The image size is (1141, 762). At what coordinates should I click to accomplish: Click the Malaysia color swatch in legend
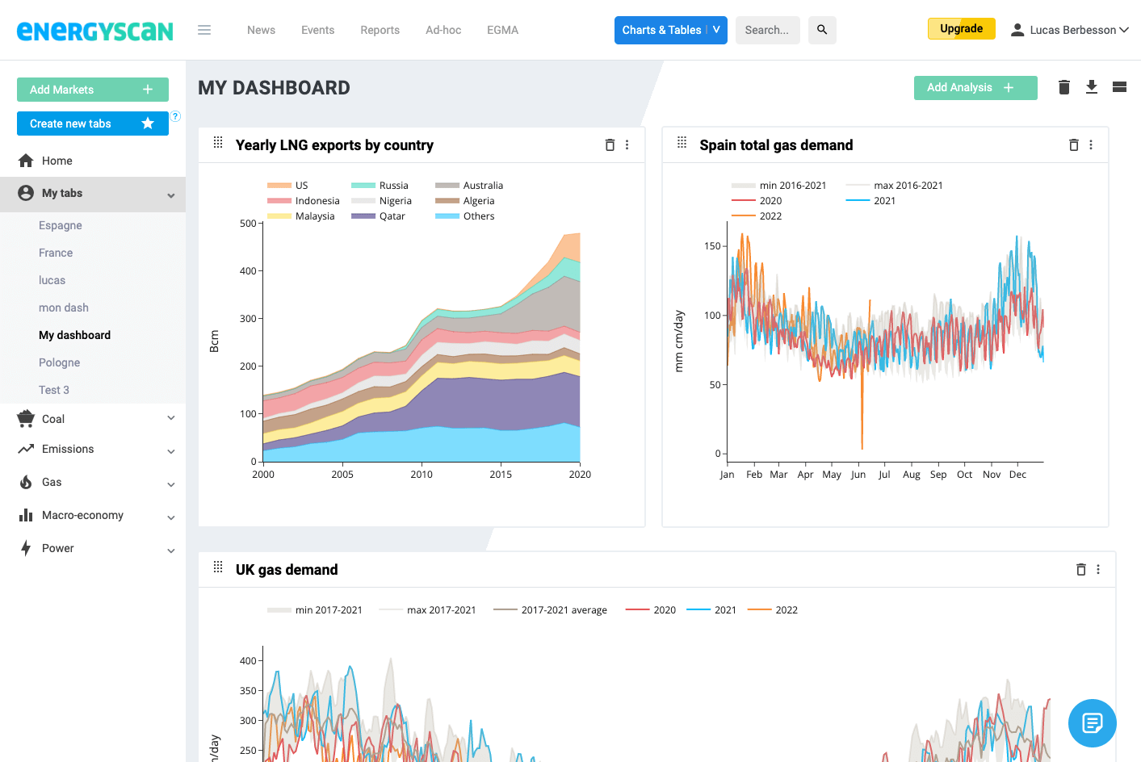tap(279, 216)
